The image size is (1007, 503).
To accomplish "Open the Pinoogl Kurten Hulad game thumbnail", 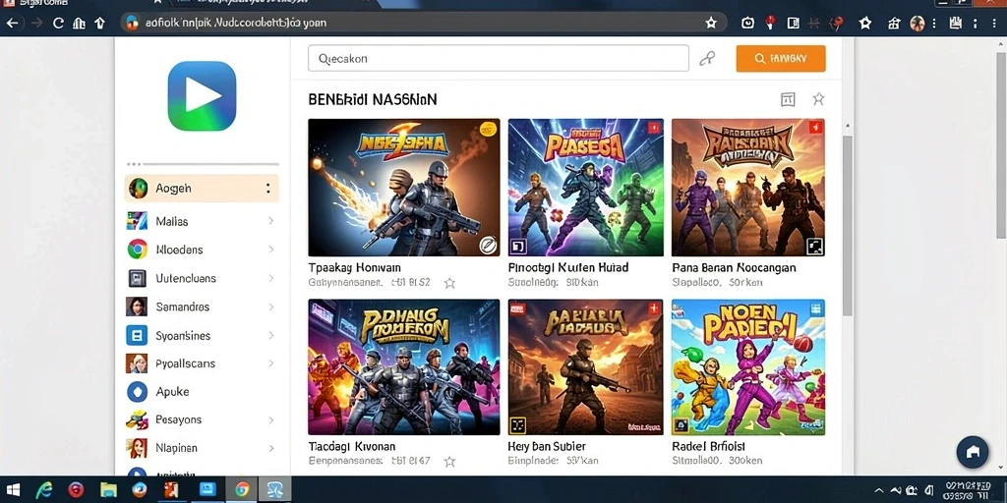I will coord(586,188).
